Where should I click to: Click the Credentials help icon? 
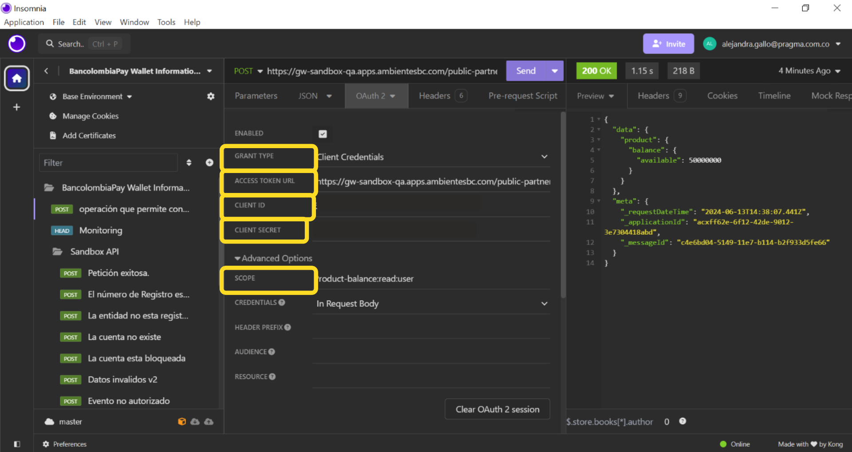pyautogui.click(x=282, y=303)
